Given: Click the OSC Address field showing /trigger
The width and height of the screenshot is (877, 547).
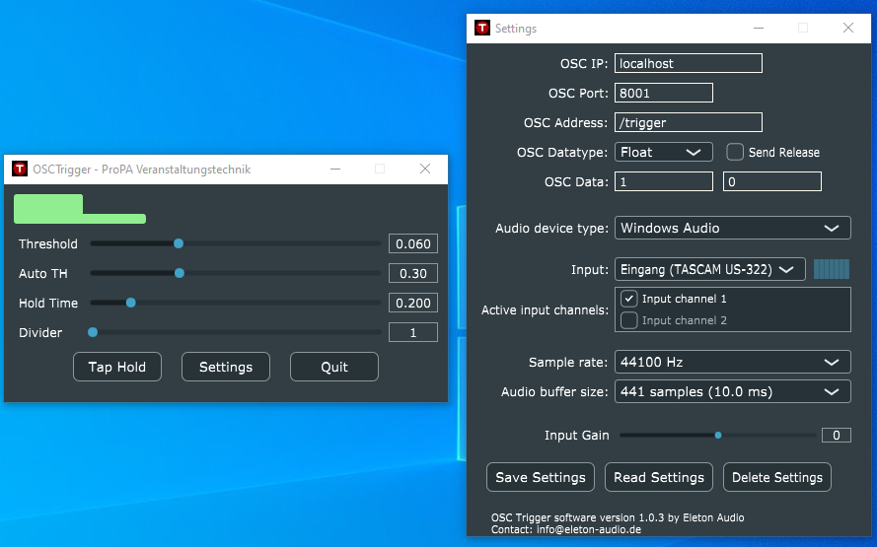Looking at the screenshot, I should pyautogui.click(x=688, y=122).
